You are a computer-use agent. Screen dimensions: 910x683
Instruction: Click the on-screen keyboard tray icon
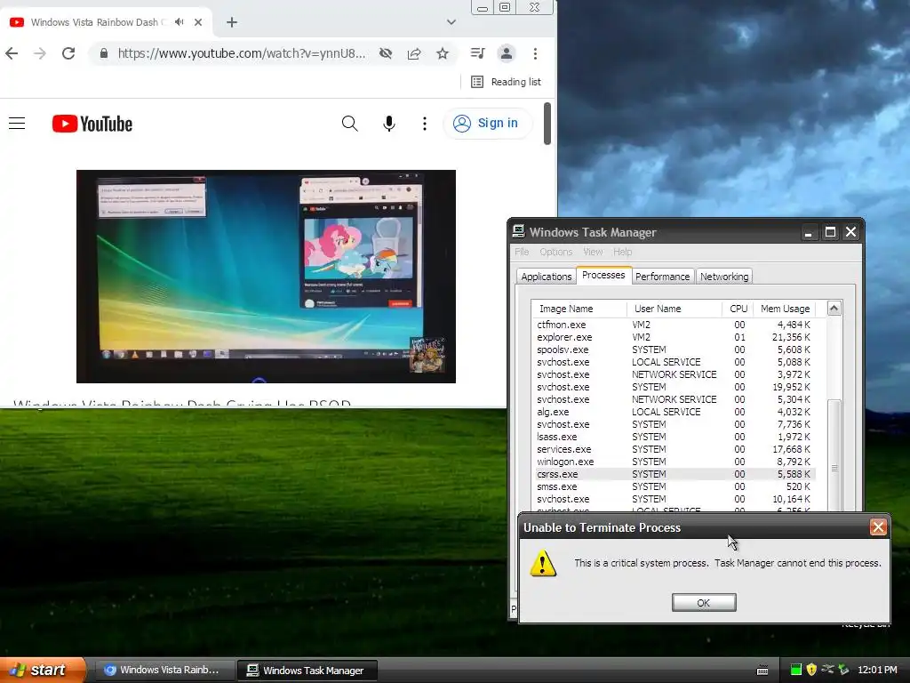tap(762, 671)
